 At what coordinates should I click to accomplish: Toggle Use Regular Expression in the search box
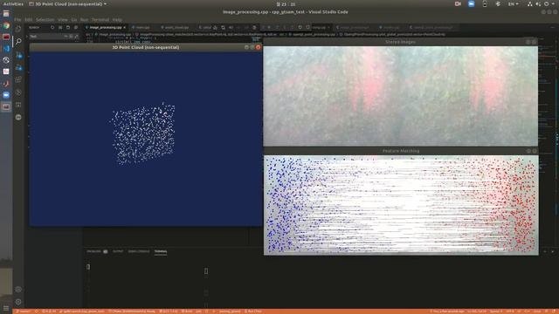(x=76, y=37)
